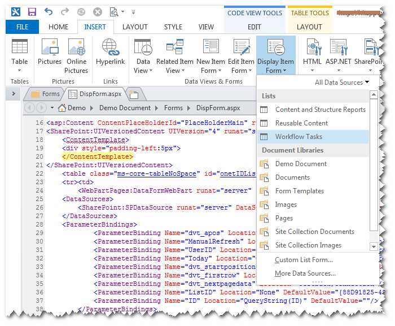Screen dimensions: 395x326
Task: Choose More Data Sources...
Action: tap(305, 273)
